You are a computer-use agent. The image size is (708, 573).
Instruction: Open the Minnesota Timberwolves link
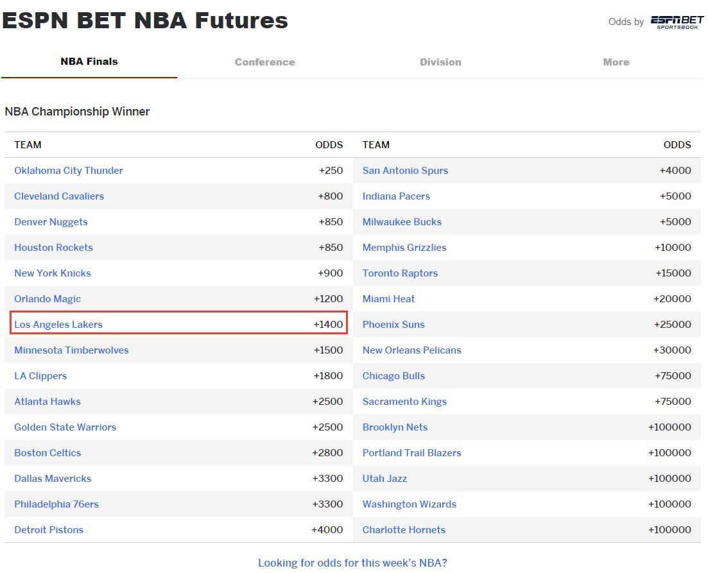71,350
